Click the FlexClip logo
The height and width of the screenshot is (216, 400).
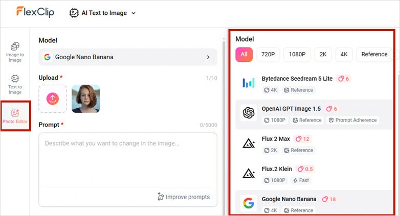[x=35, y=12]
